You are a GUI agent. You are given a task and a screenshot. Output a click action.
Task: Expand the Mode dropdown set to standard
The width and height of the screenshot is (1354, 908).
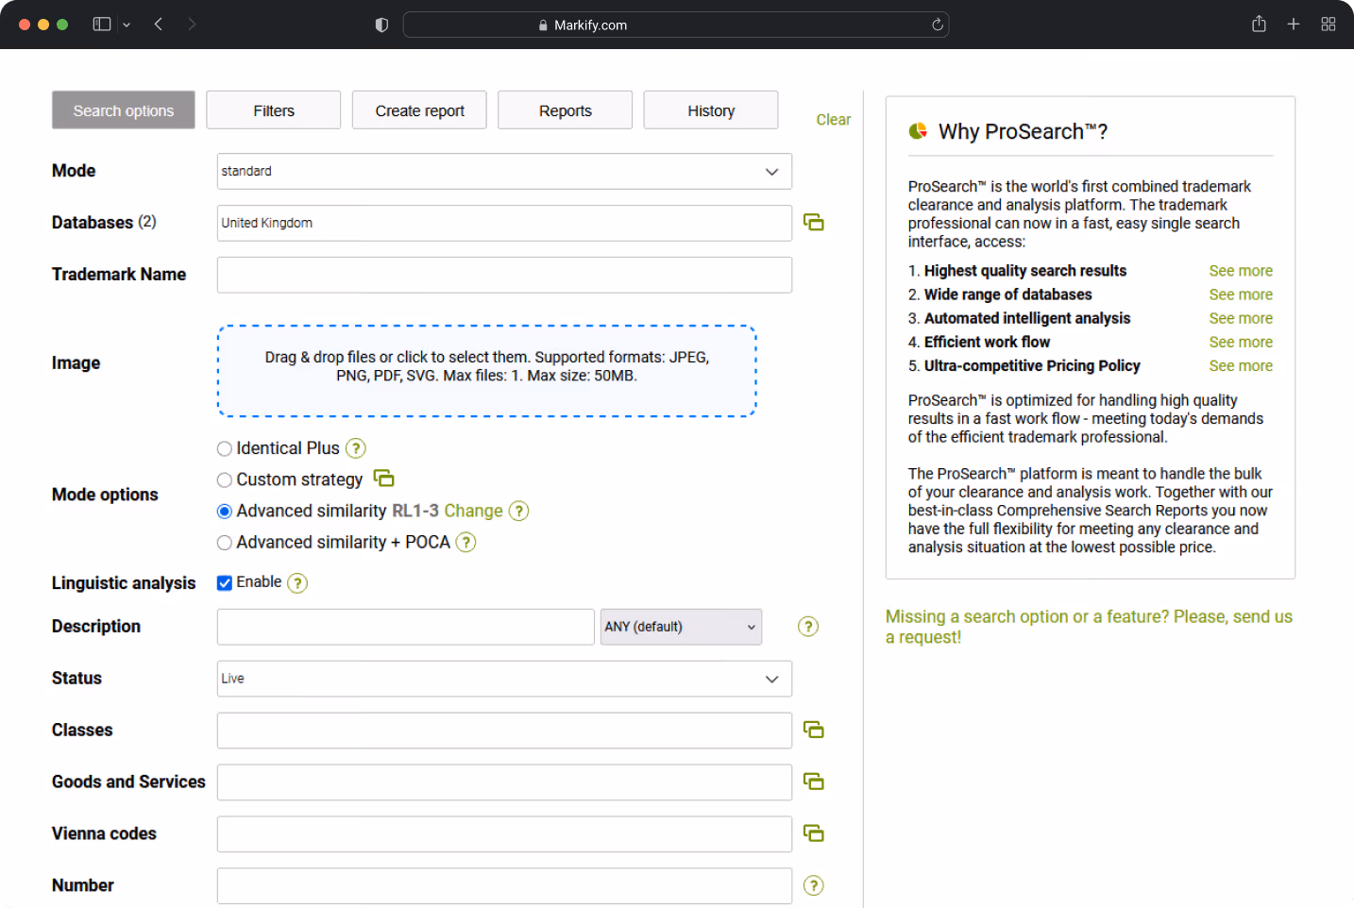coord(504,172)
